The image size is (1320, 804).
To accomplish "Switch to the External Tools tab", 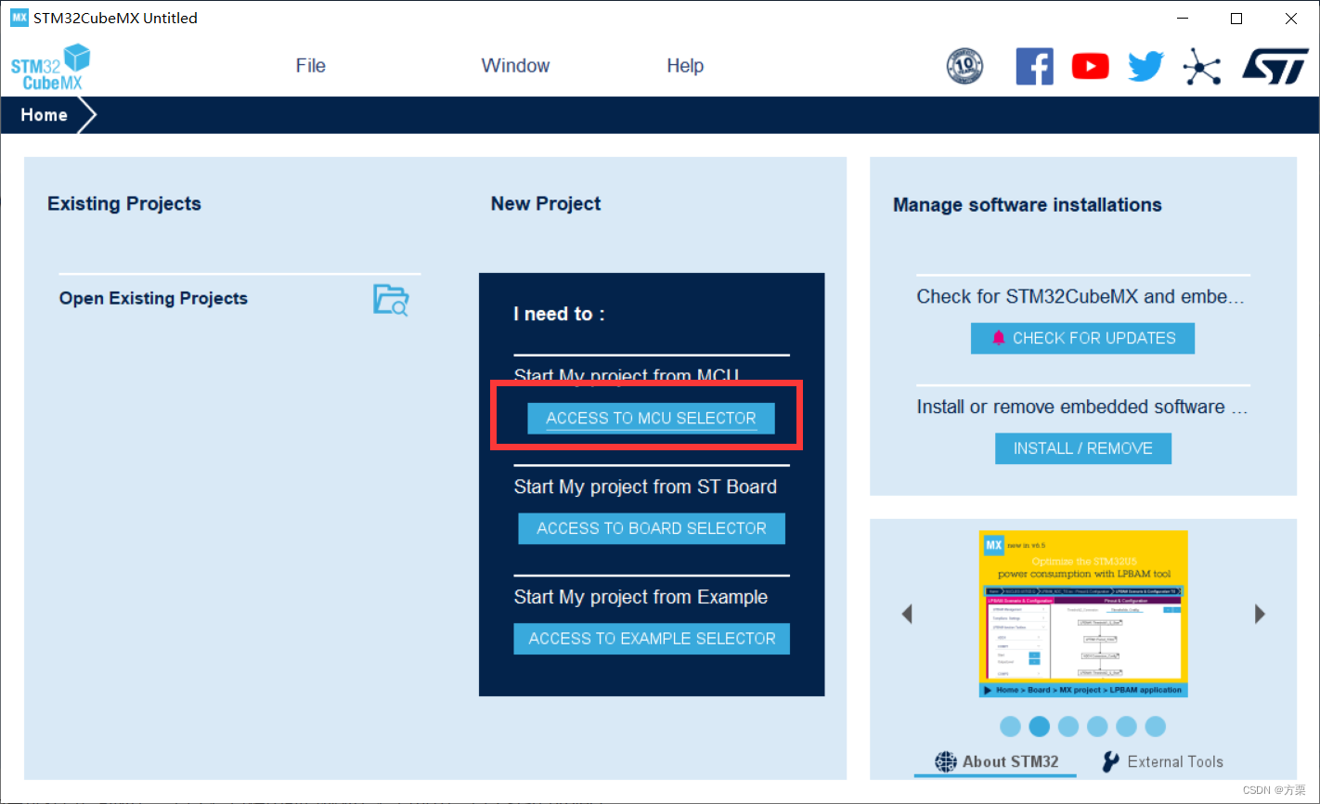I will [x=1162, y=762].
